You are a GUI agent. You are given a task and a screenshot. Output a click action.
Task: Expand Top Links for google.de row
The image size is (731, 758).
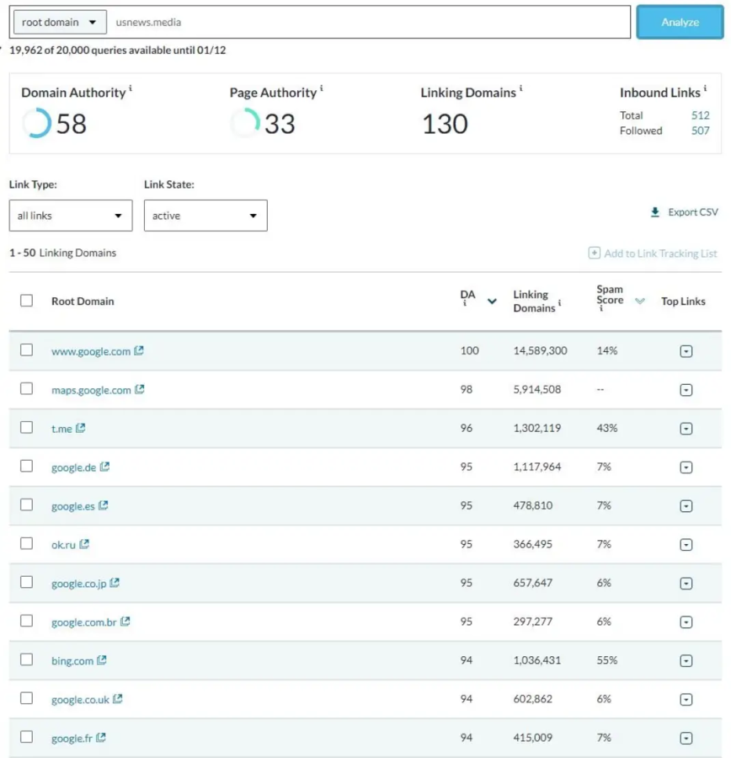click(686, 467)
